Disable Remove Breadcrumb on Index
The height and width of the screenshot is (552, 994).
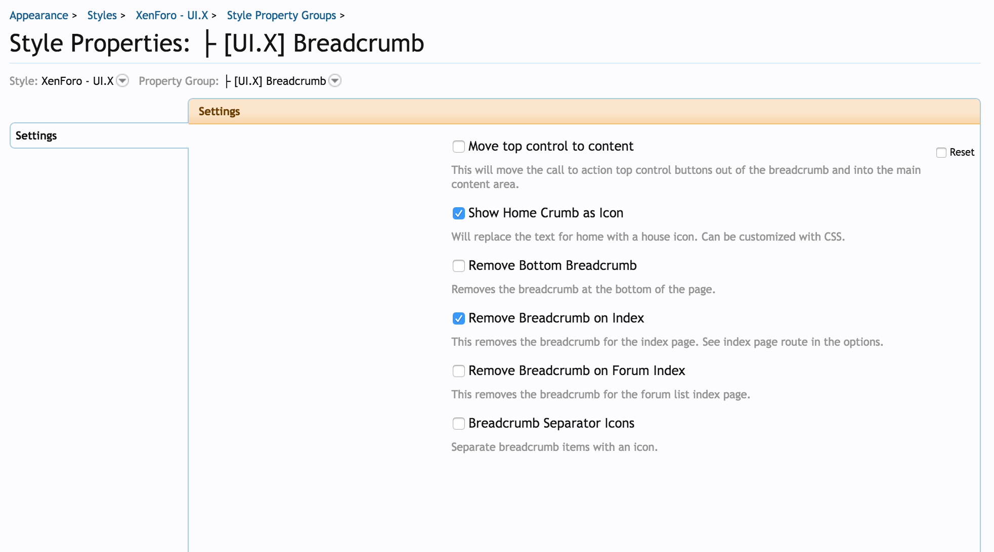[x=459, y=318]
